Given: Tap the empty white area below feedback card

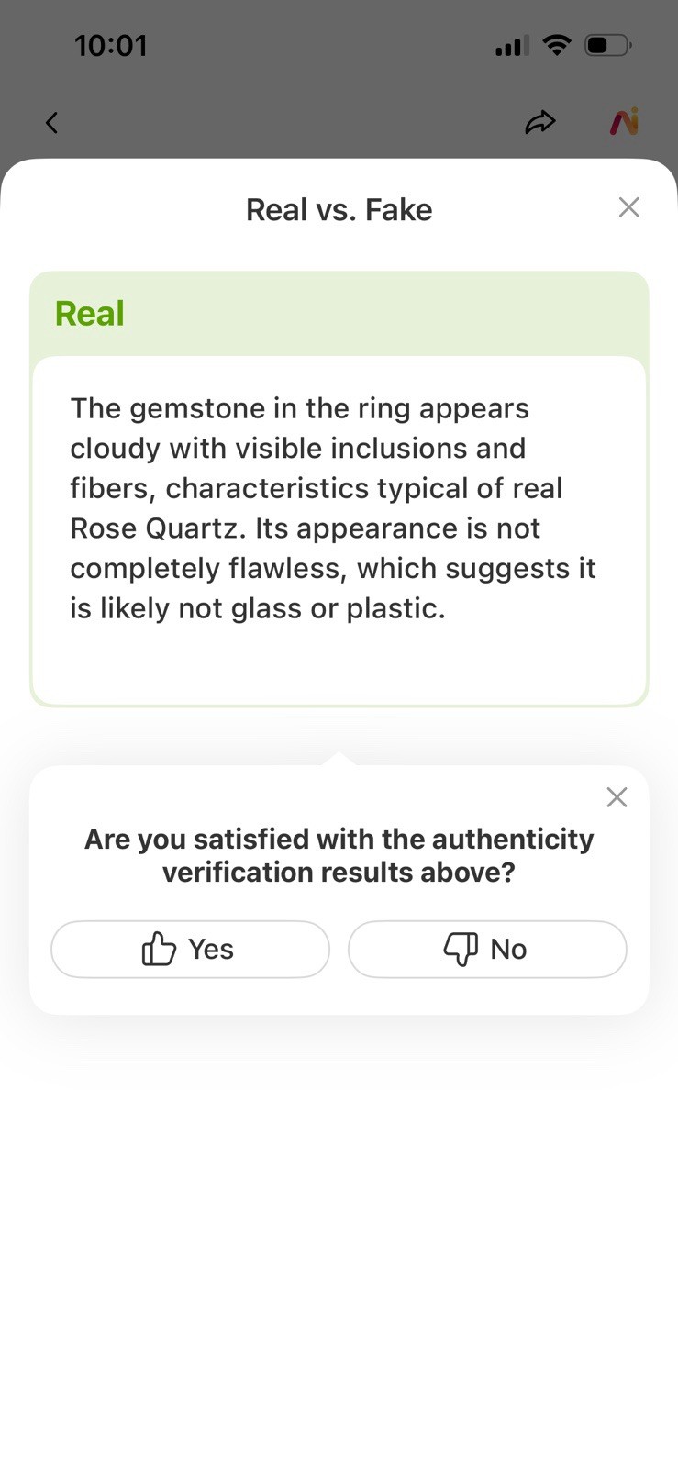Looking at the screenshot, I should [339, 1239].
